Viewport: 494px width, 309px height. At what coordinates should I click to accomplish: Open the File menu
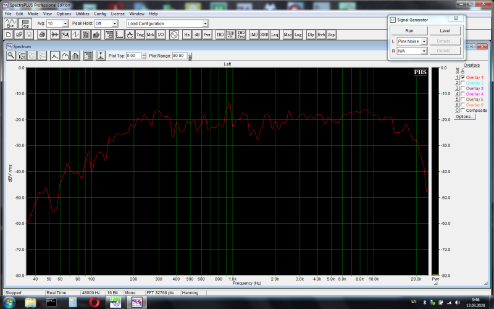click(8, 14)
